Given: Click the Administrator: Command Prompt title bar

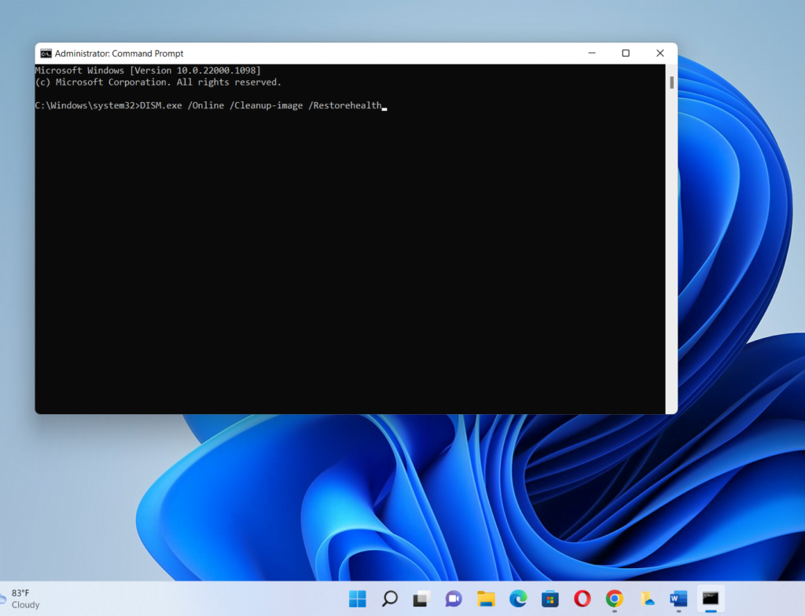Looking at the screenshot, I should [314, 53].
